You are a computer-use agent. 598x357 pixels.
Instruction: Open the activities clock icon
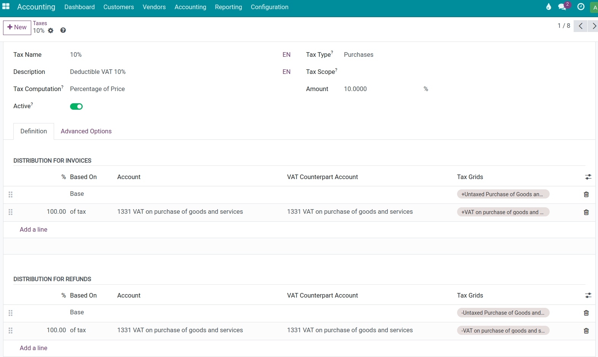point(581,6)
